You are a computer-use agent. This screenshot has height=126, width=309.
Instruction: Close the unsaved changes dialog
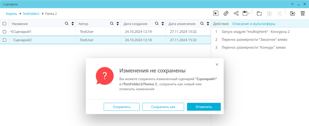tap(217, 65)
